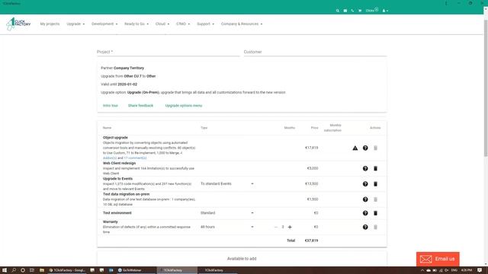This screenshot has width=488, height=274.
Task: Open File Explorer from taskbar
Action: coord(42,270)
